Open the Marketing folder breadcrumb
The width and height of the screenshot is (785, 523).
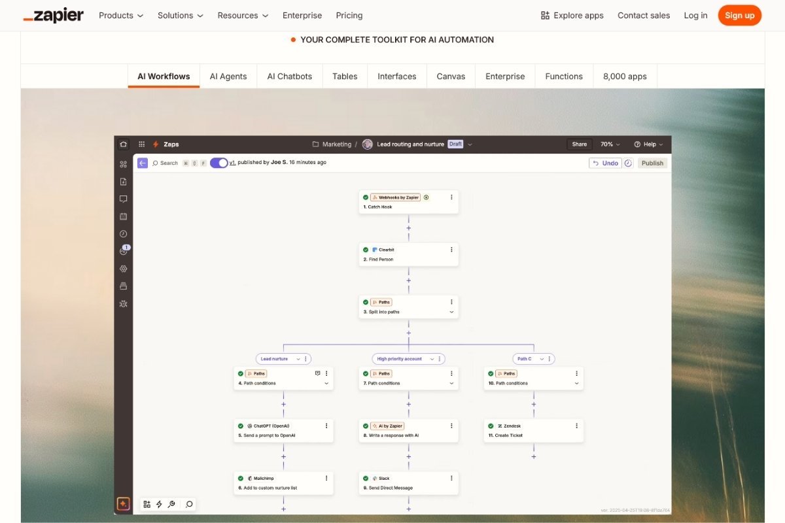332,144
